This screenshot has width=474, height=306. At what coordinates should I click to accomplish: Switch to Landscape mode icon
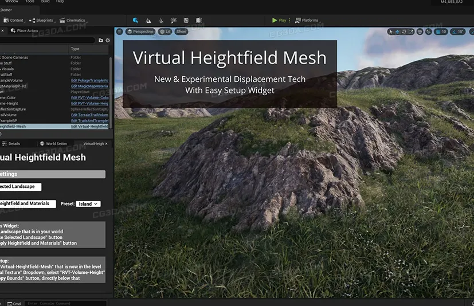[x=148, y=20]
